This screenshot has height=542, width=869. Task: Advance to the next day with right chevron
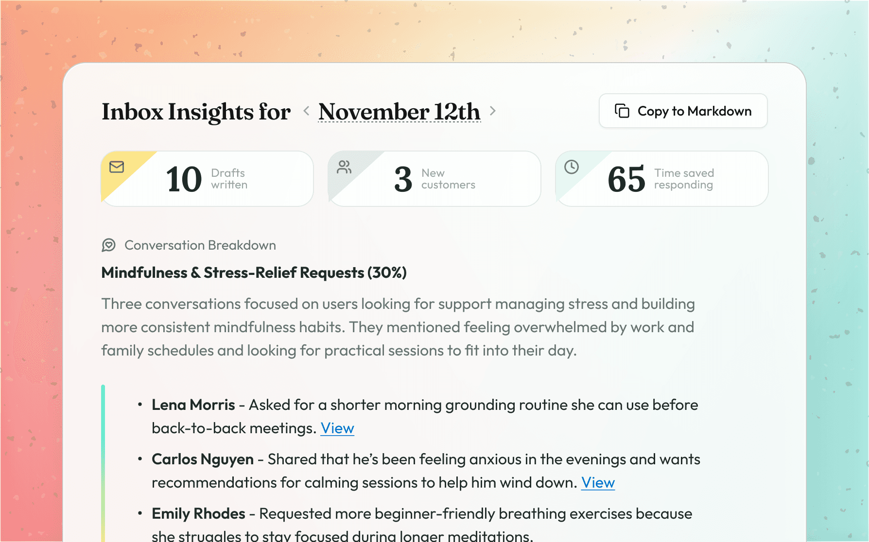pos(494,111)
